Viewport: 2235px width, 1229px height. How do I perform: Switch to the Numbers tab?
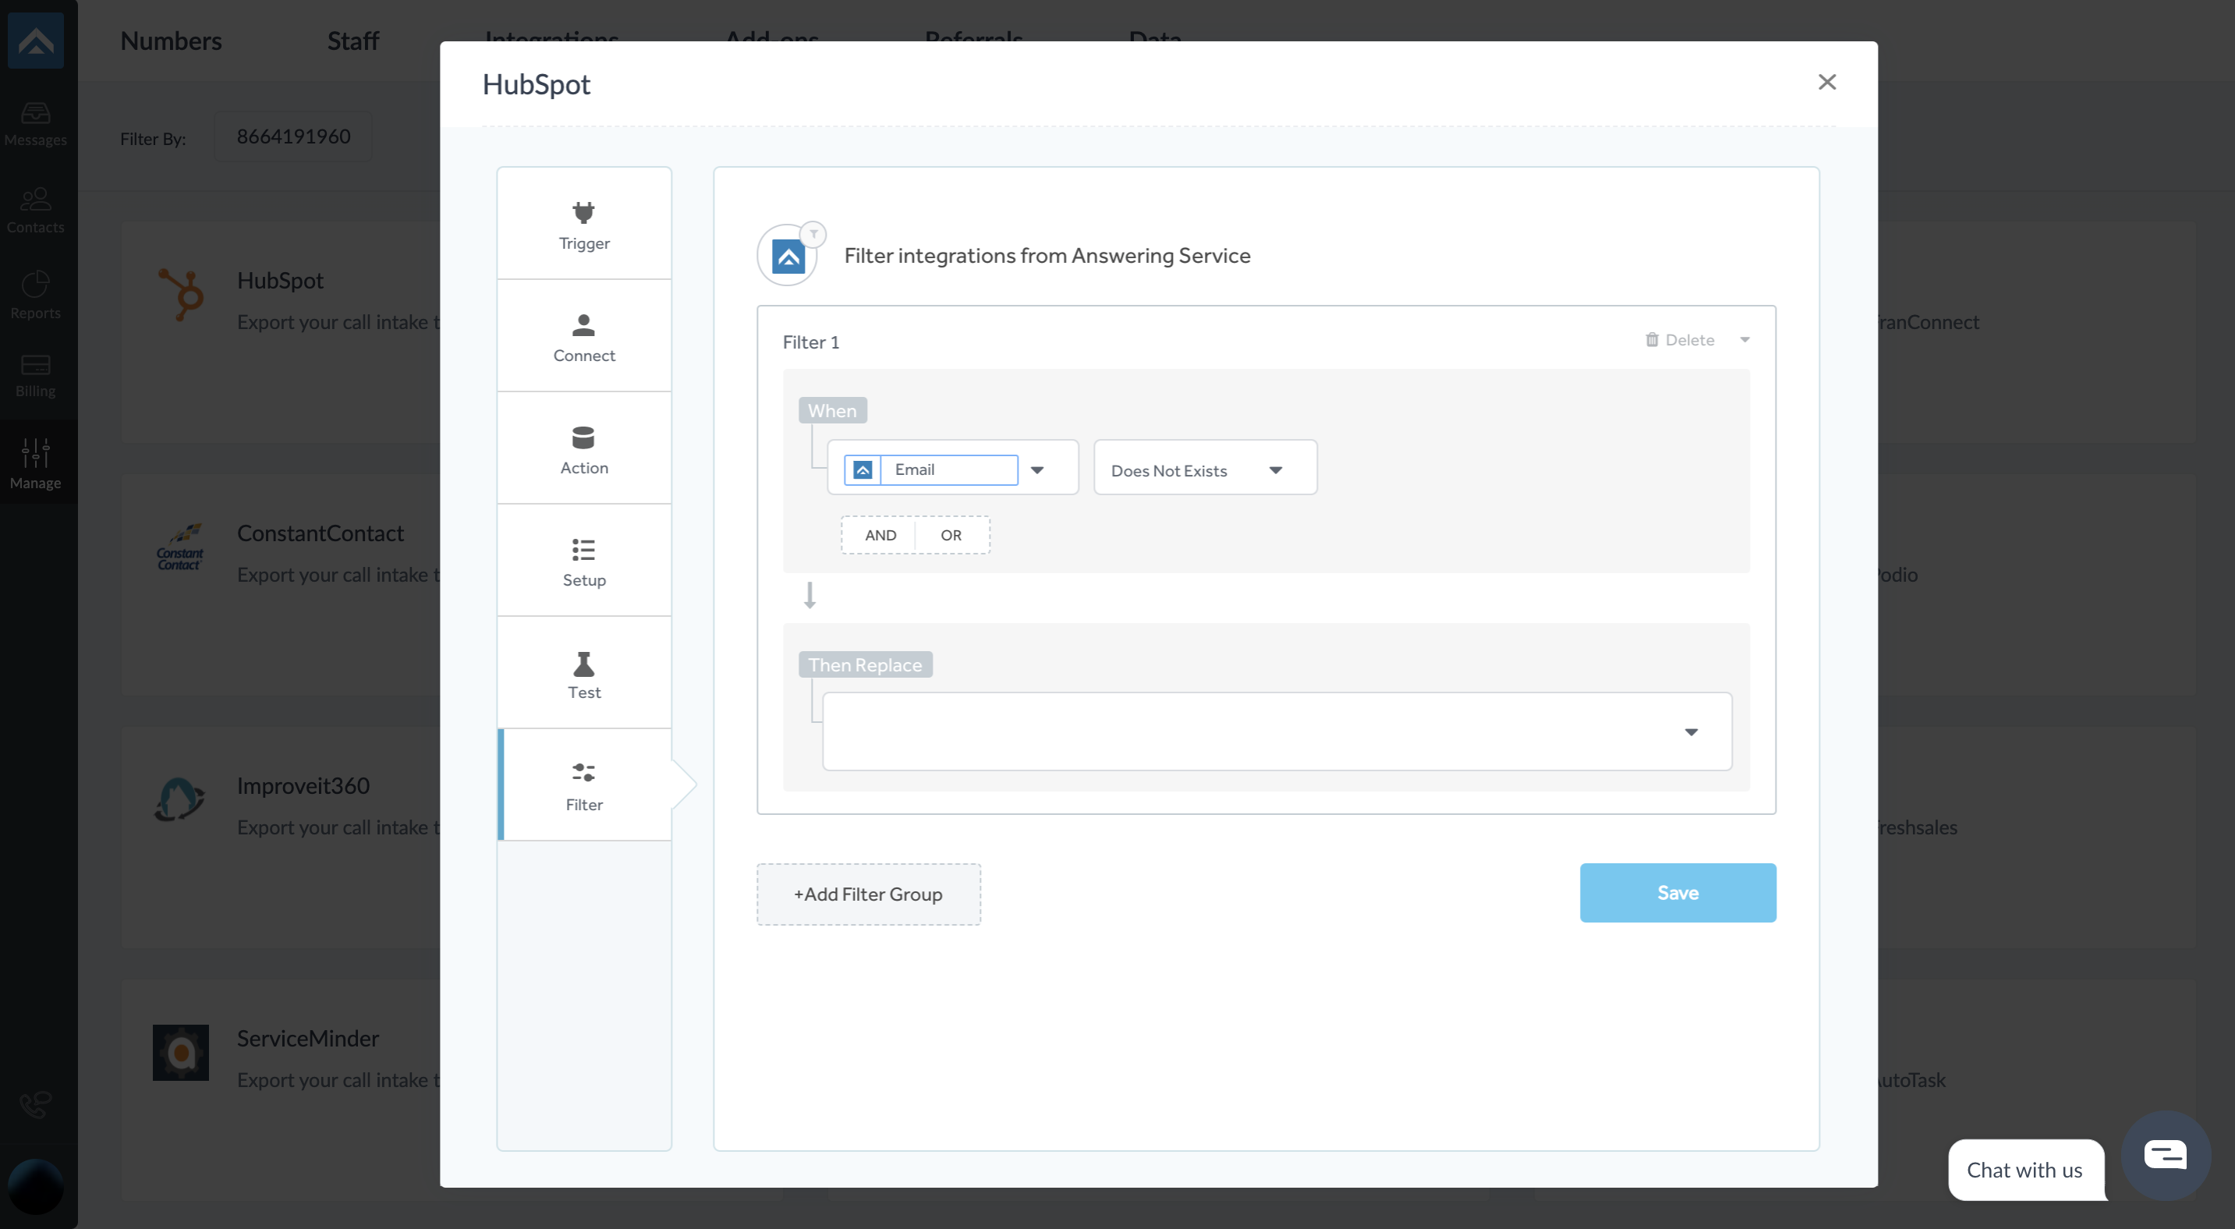coord(171,41)
